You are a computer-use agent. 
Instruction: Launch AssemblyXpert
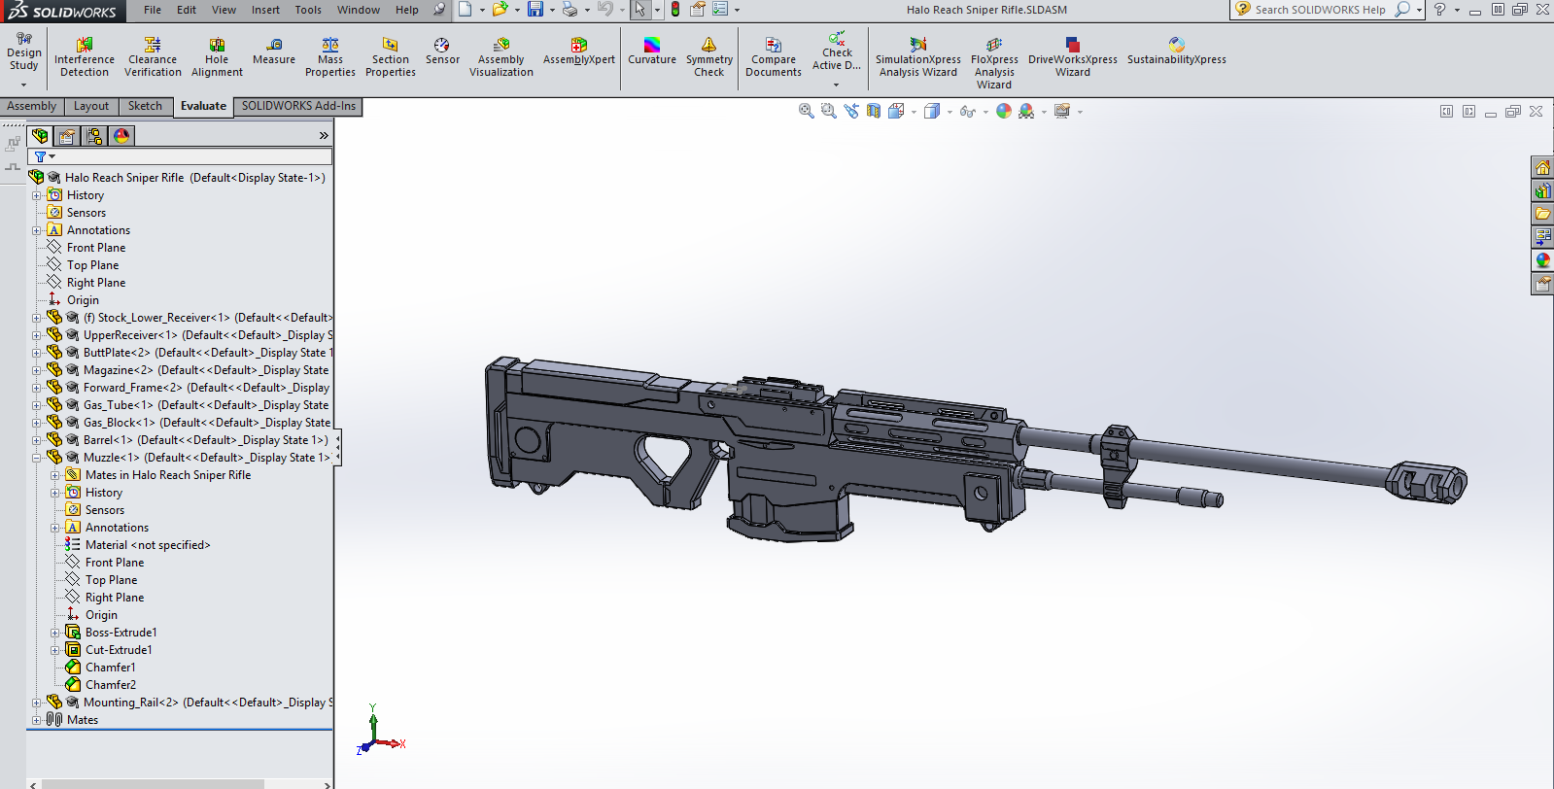579,51
